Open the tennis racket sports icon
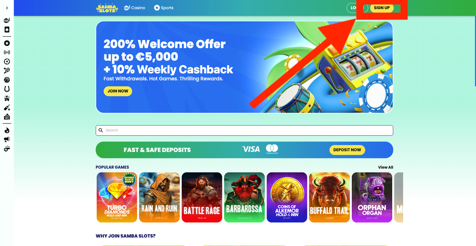The image size is (476, 246). pyautogui.click(x=7, y=71)
